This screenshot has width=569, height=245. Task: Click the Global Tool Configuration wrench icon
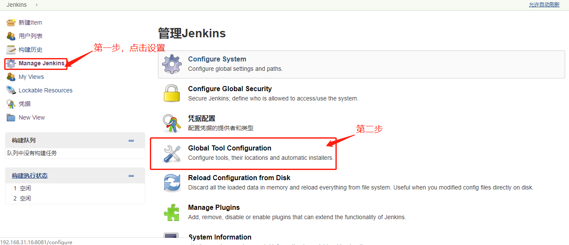[172, 153]
